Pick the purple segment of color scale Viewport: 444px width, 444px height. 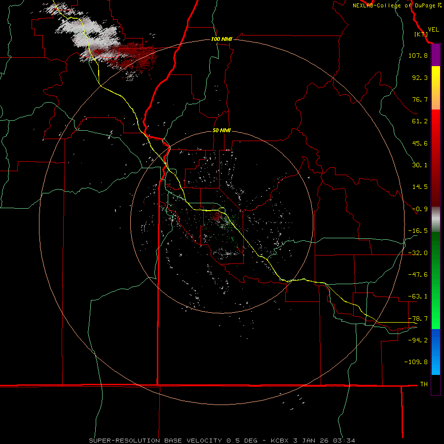coord(436,55)
